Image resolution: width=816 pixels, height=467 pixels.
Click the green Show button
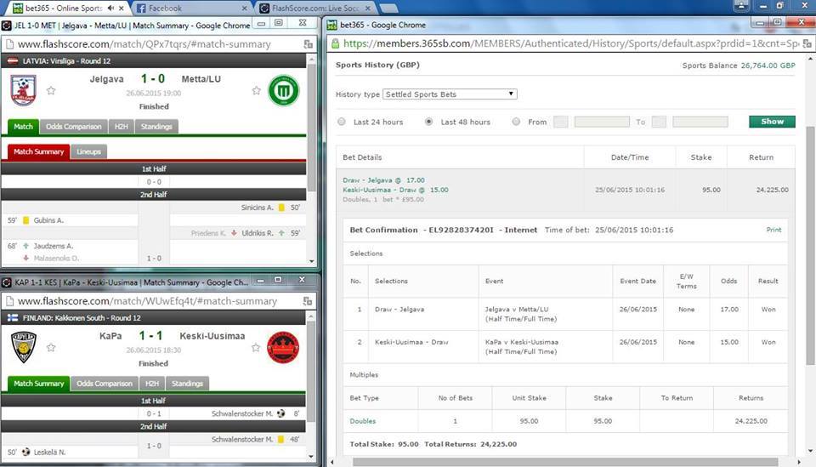tap(773, 122)
